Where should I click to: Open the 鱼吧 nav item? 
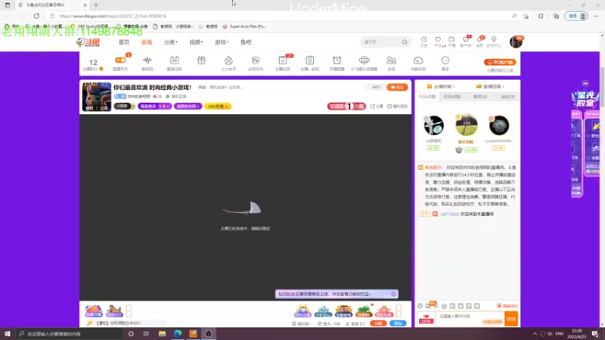246,42
